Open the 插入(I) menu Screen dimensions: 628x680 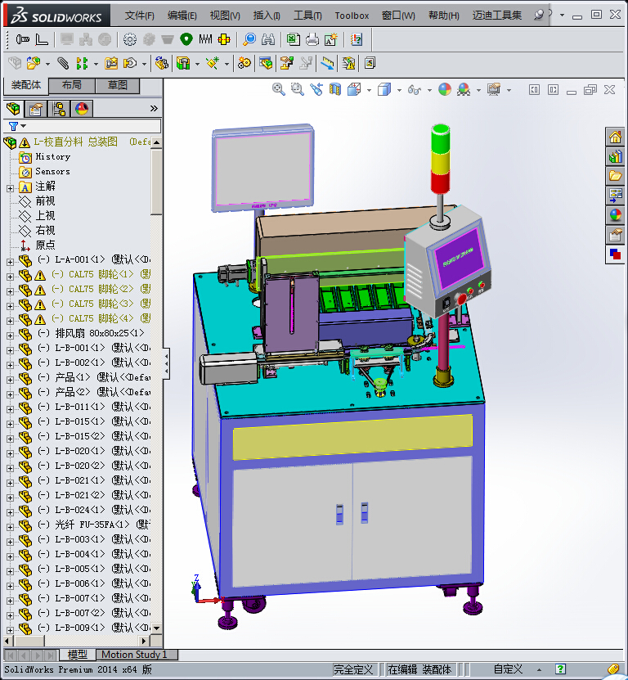coord(267,16)
